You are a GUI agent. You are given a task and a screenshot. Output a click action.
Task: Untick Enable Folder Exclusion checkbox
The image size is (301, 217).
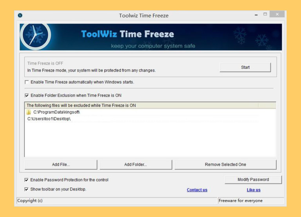(x=27, y=95)
